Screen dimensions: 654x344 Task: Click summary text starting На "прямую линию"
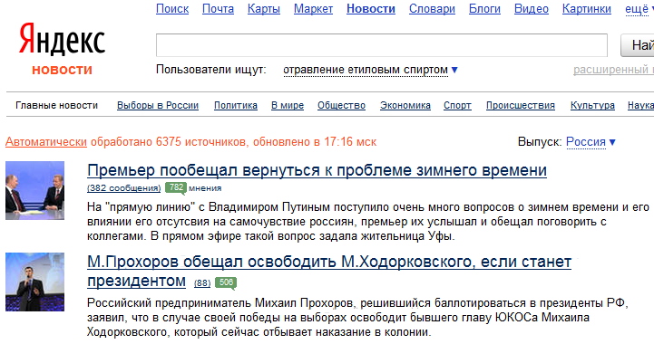tap(368, 222)
